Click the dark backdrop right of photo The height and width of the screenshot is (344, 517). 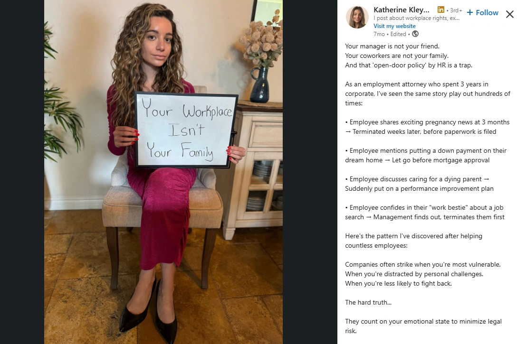[x=310, y=172]
